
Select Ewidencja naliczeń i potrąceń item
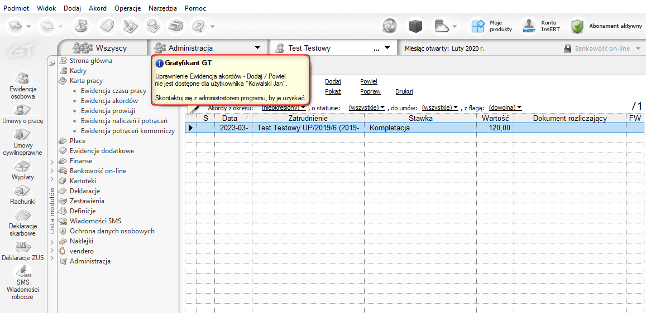tap(123, 121)
